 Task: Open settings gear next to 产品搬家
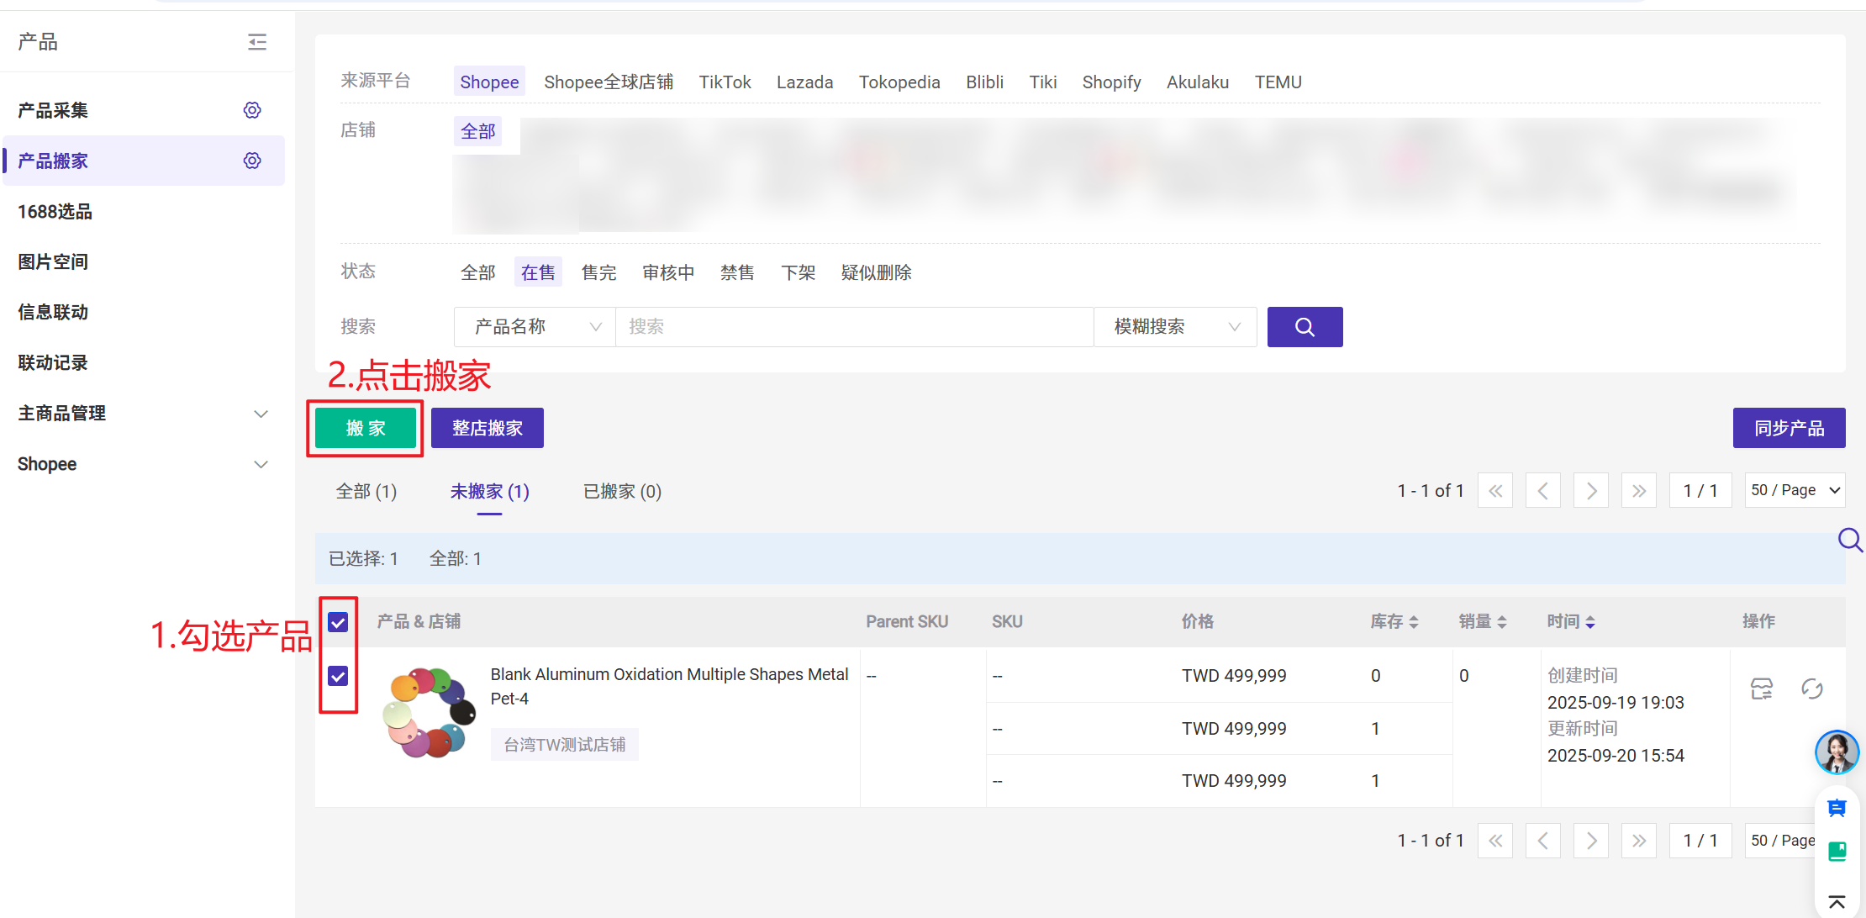[252, 161]
